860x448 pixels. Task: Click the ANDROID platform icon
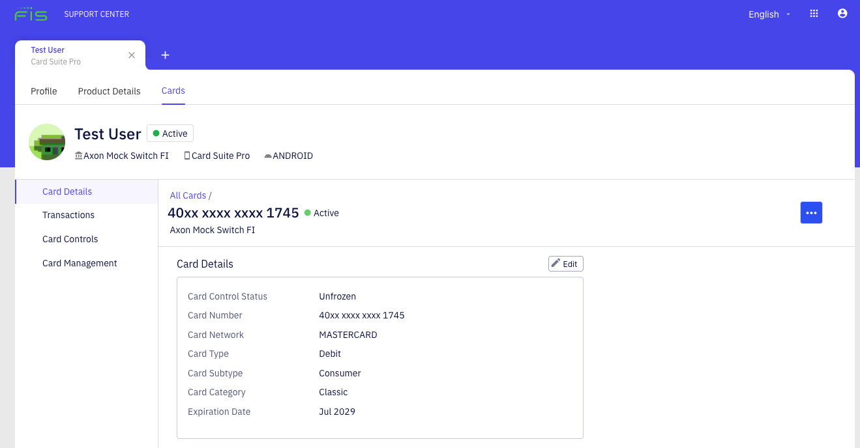(268, 155)
